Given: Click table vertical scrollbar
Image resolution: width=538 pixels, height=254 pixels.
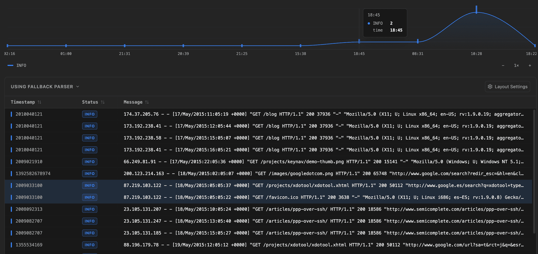Looking at the screenshot, I should click(534, 171).
